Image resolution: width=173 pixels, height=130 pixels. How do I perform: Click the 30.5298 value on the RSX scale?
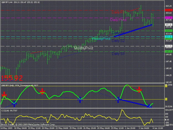click(169, 107)
